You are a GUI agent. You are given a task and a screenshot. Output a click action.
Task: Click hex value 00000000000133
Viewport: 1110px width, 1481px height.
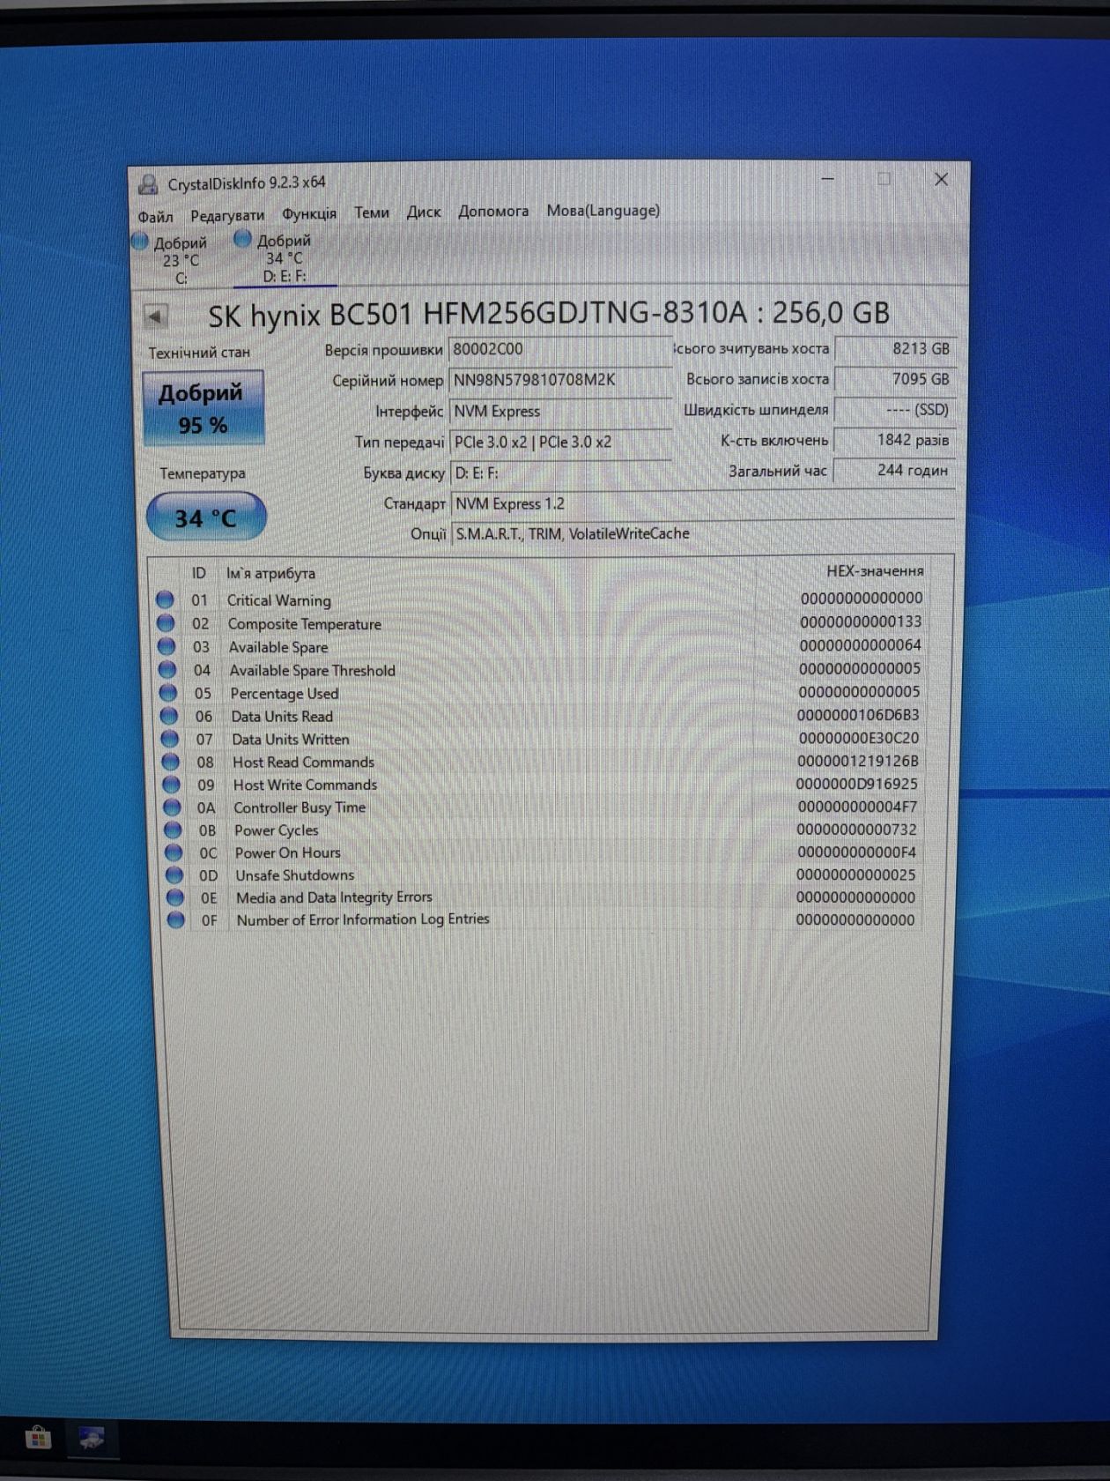pos(861,621)
